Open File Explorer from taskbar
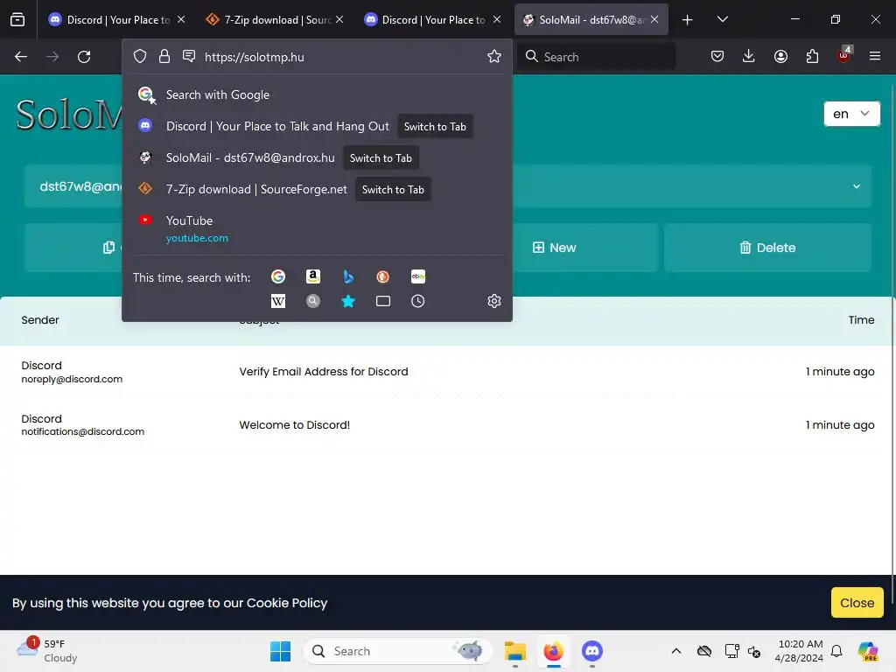The image size is (896, 672). coord(514,651)
